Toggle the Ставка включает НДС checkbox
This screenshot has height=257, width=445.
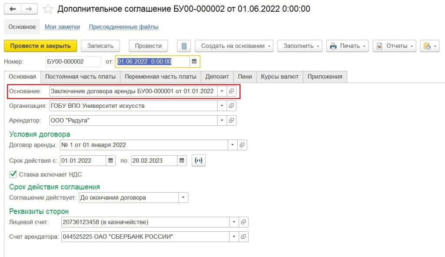[13, 174]
